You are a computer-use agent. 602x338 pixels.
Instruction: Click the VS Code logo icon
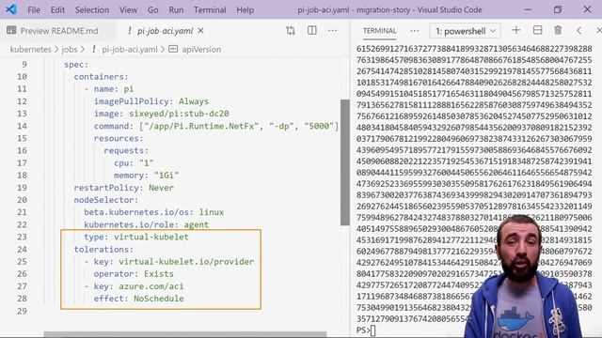11,9
